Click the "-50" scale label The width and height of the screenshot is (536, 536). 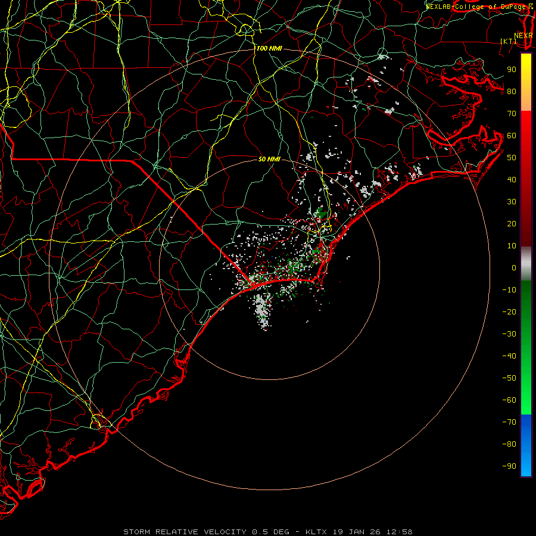coord(509,378)
